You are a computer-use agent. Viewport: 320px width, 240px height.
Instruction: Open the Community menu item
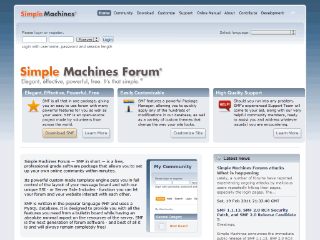[123, 13]
